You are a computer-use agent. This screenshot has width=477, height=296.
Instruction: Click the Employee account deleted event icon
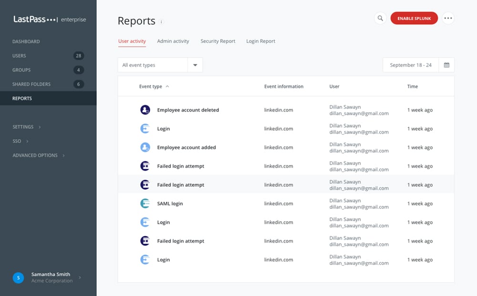pos(145,110)
